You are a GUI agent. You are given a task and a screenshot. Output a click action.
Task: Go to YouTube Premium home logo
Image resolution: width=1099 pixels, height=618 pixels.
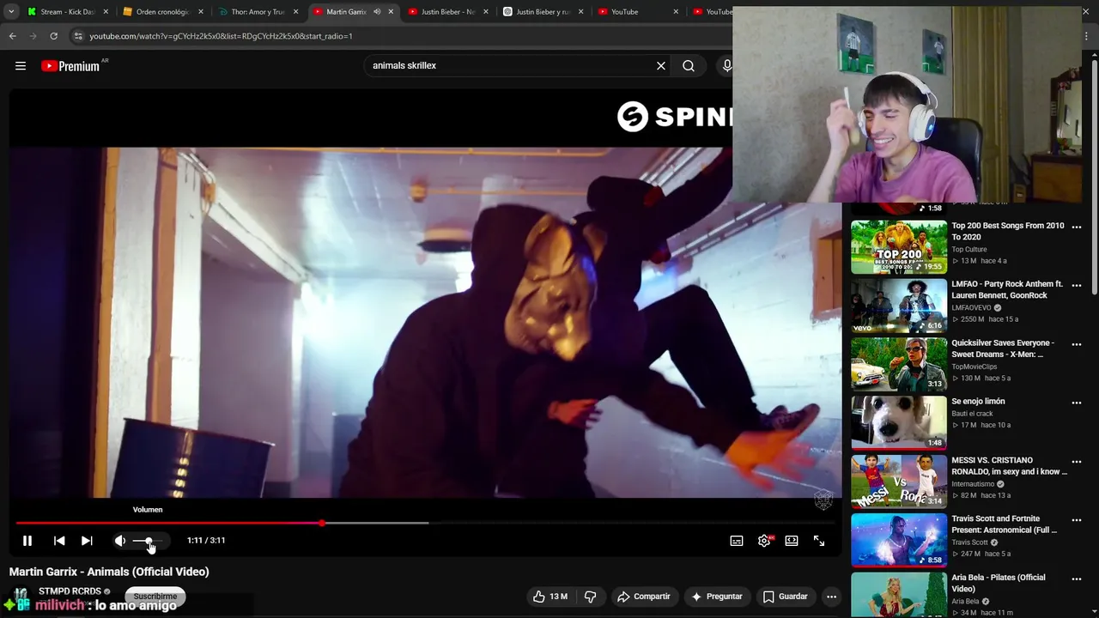click(70, 66)
